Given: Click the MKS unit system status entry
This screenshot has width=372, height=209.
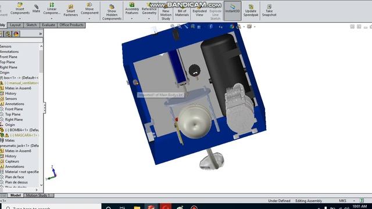Looking at the screenshot, I should click(x=342, y=201).
